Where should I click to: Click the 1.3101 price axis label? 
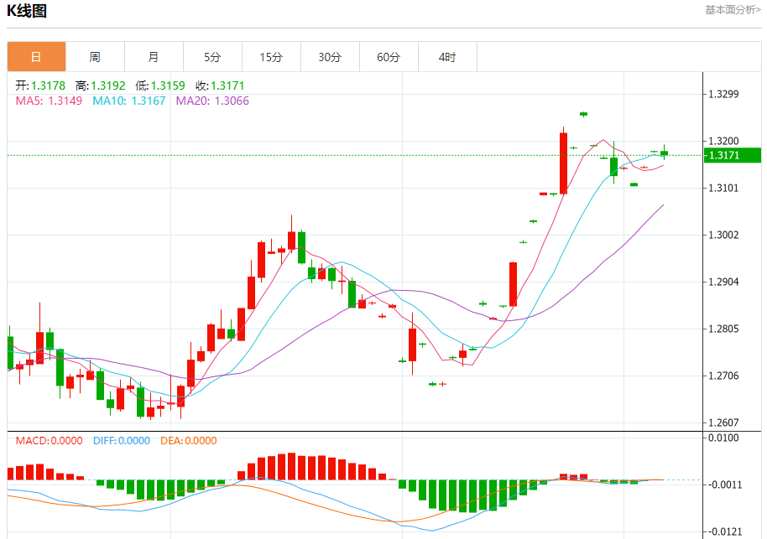tap(723, 188)
